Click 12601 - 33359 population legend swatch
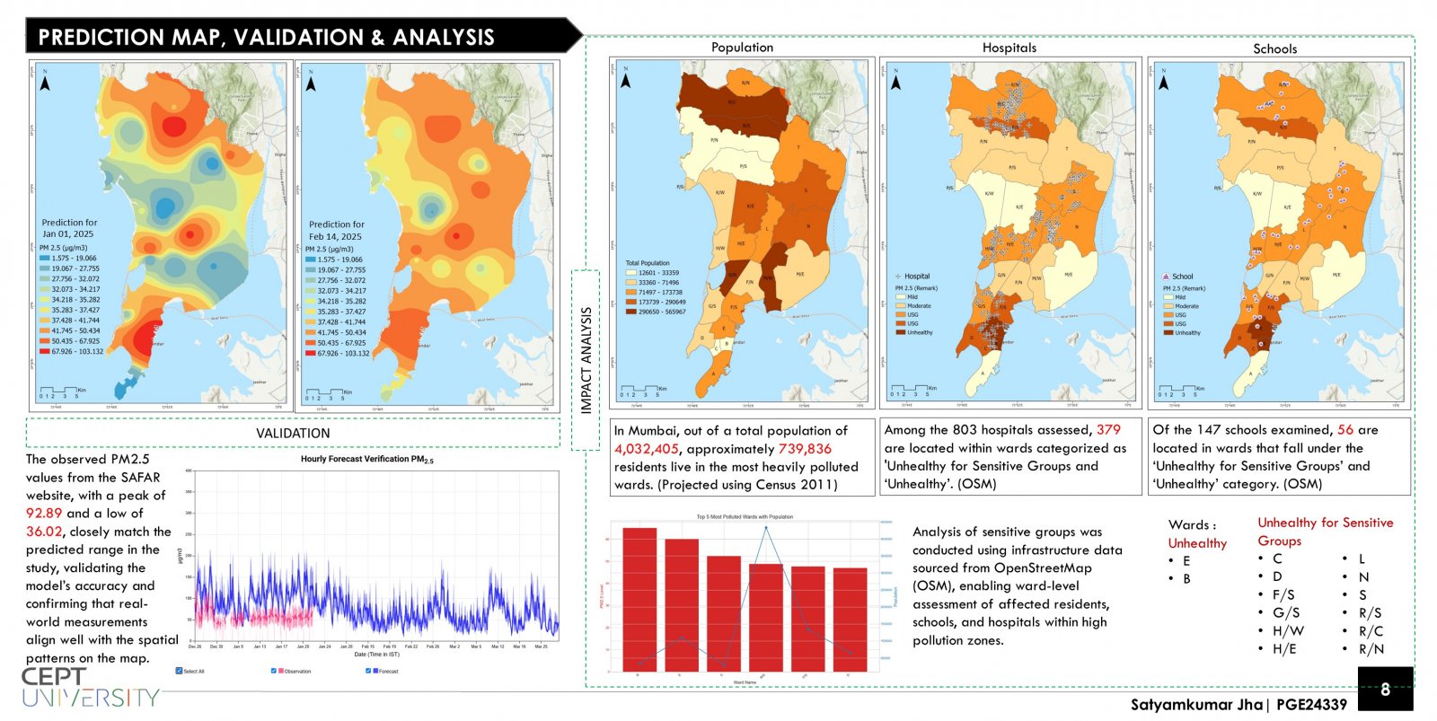Screen dimensions: 1437x721 [x=630, y=272]
